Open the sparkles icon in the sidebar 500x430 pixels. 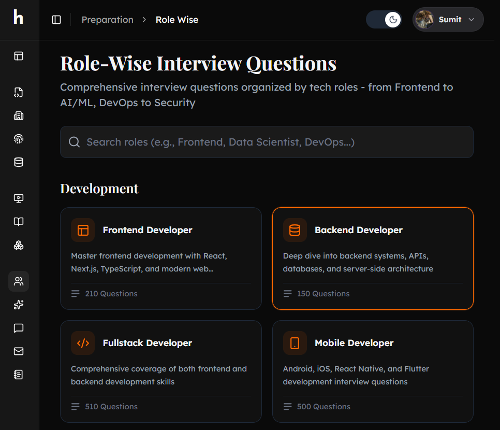pyautogui.click(x=19, y=305)
